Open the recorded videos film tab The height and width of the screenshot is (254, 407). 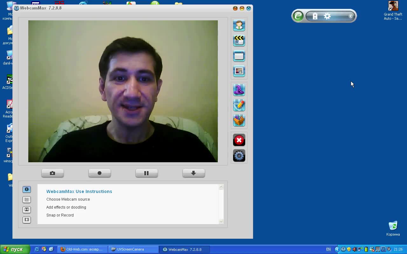tap(27, 220)
